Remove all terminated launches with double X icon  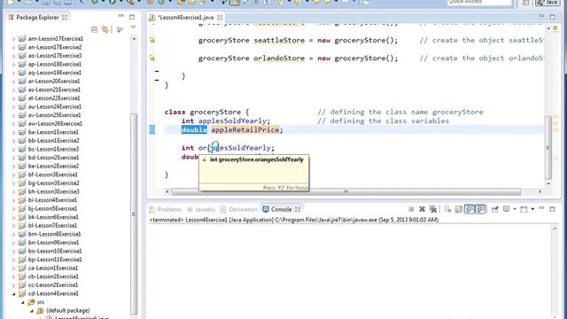tap(433, 209)
